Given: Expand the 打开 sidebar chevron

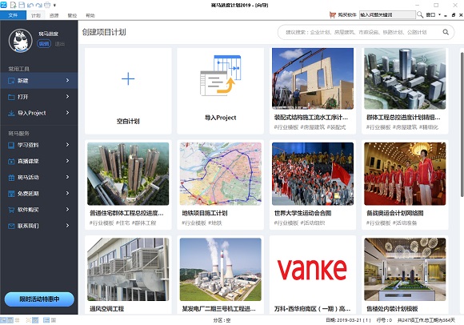Looking at the screenshot, I should tap(67, 97).
